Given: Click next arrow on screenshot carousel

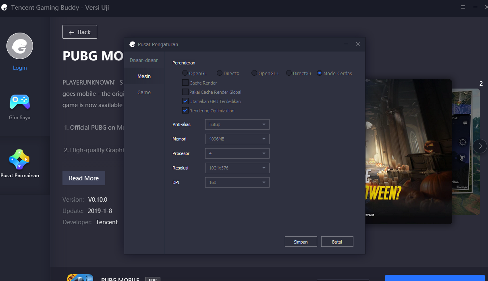Looking at the screenshot, I should (x=480, y=146).
